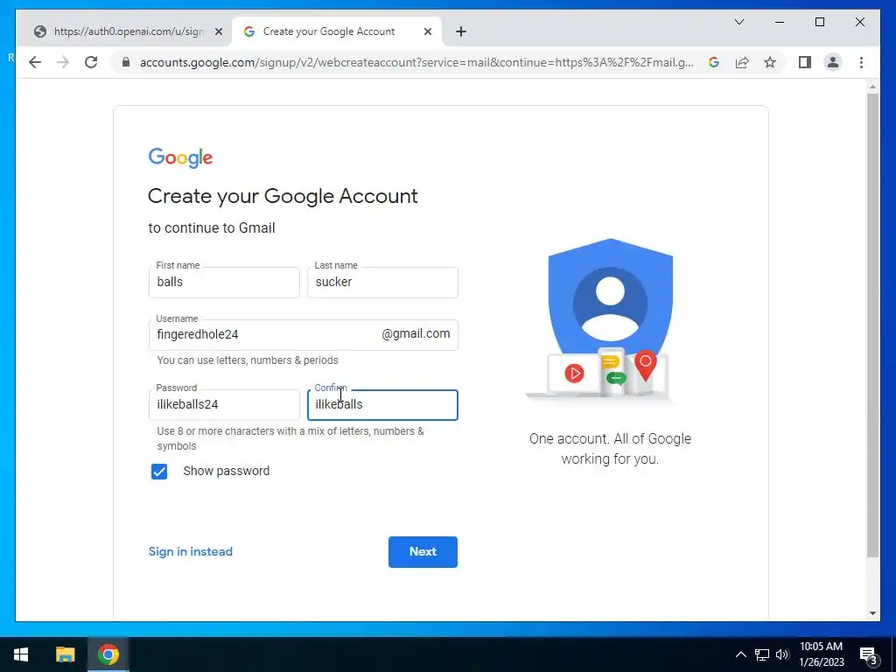Click the '@gmail.com' suffix text

coord(416,333)
